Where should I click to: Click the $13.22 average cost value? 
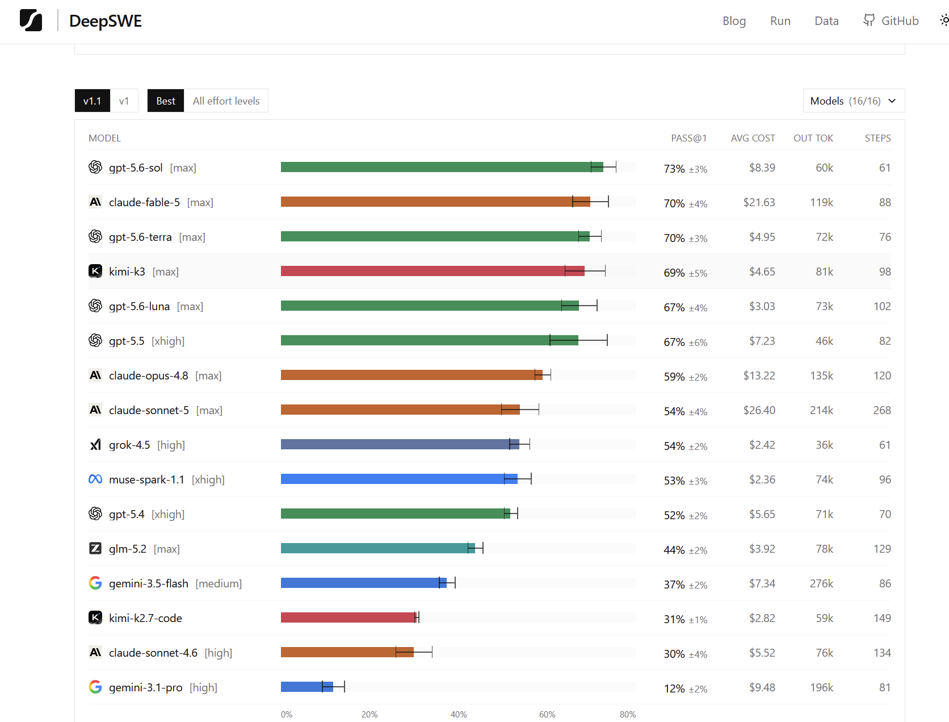click(759, 375)
